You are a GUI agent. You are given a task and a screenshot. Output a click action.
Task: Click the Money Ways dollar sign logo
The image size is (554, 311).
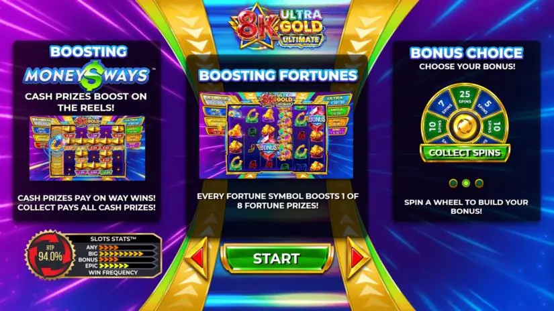point(87,76)
